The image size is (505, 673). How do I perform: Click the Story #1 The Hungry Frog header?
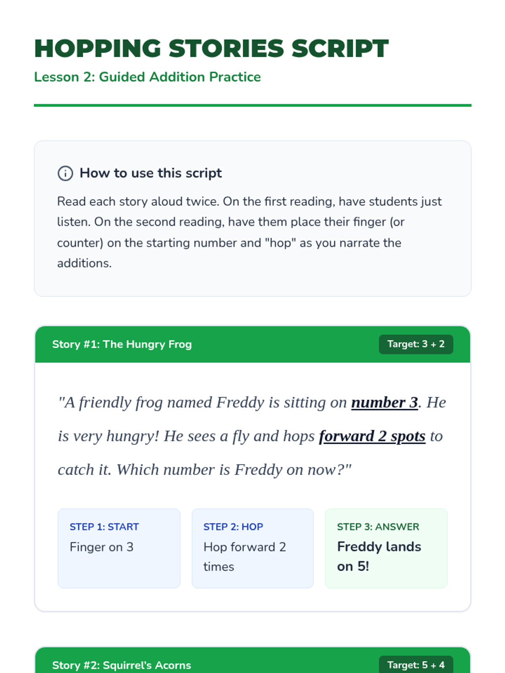pos(122,344)
